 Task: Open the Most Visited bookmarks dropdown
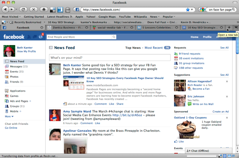click(11, 17)
